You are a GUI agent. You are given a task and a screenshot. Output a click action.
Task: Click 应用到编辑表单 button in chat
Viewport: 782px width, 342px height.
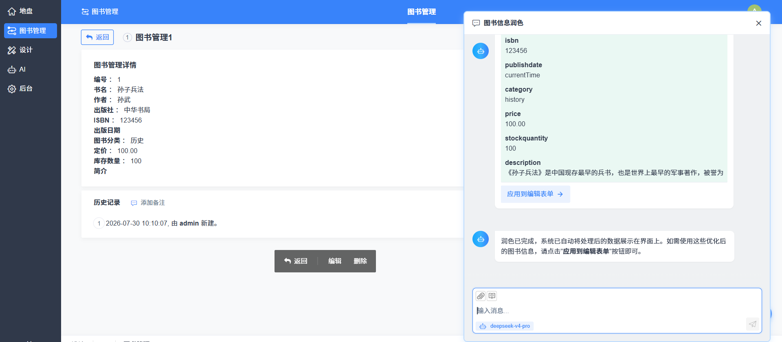pyautogui.click(x=535, y=194)
